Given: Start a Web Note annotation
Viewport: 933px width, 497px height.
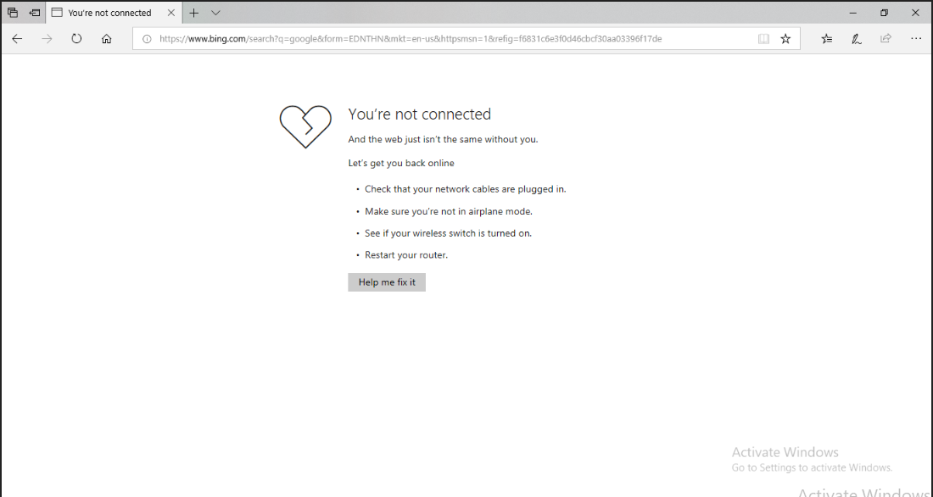Looking at the screenshot, I should click(x=857, y=38).
